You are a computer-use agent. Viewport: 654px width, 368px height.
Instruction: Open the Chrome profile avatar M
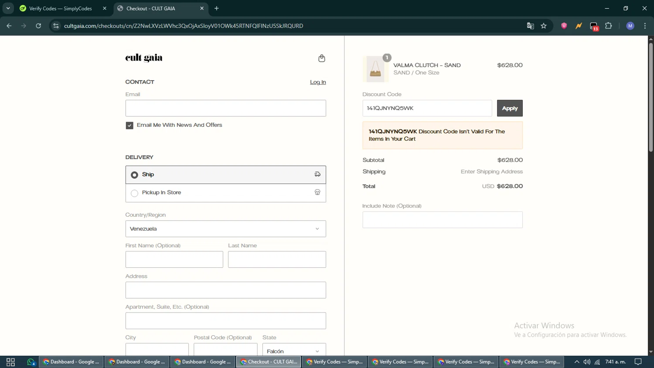(x=630, y=26)
